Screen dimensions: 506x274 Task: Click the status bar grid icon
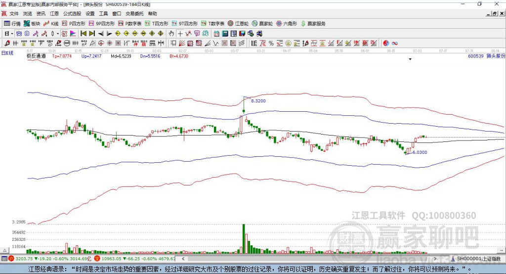click(4, 259)
